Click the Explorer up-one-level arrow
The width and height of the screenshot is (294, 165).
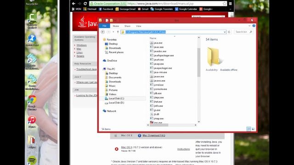tap(118, 32)
